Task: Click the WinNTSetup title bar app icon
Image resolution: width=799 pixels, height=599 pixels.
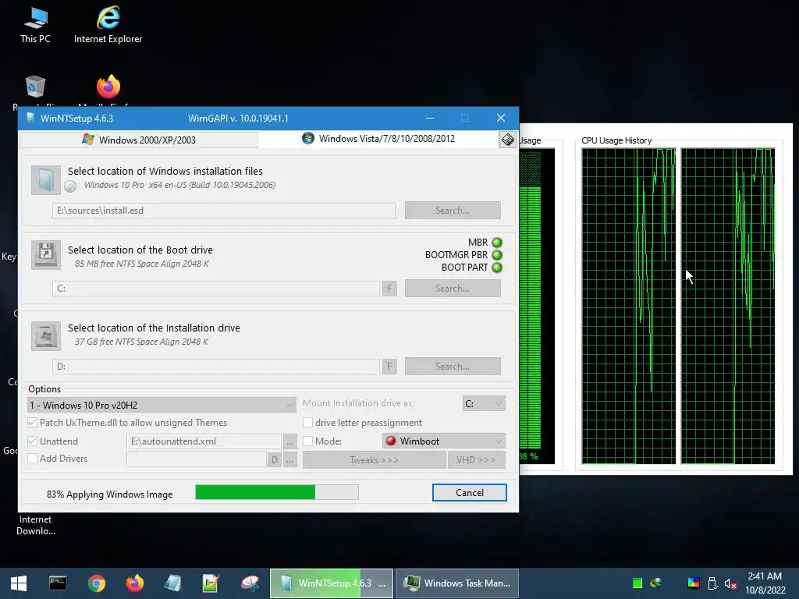Action: (30, 119)
